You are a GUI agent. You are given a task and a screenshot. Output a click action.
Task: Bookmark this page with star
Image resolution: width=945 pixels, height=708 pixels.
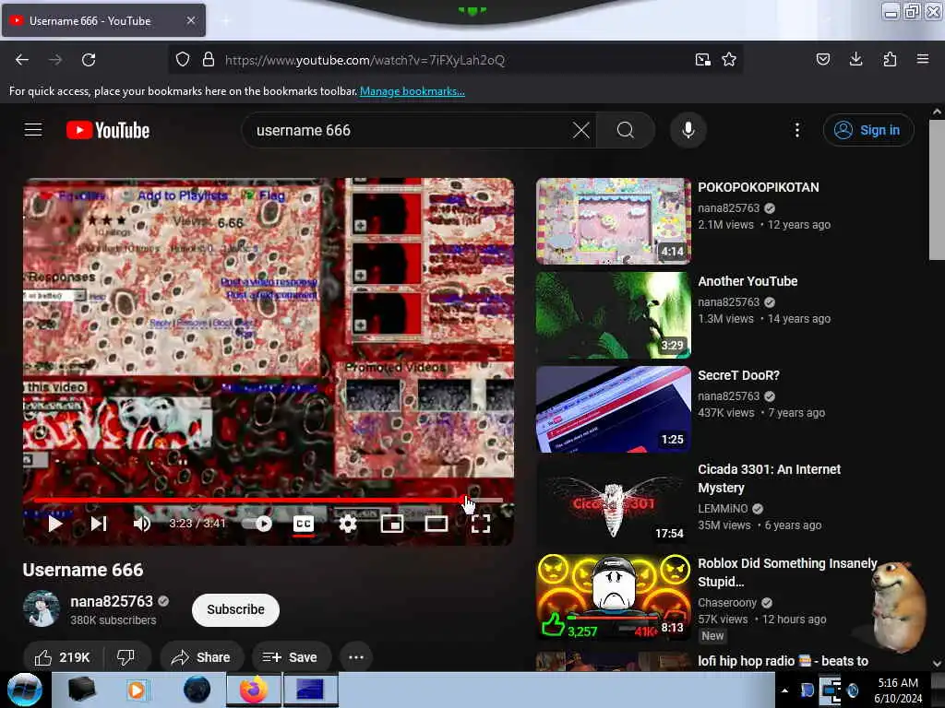pos(729,60)
